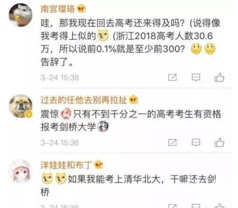
Task: Tap crown badge after 过去的任他去别再拉扯
Action: click(x=133, y=100)
